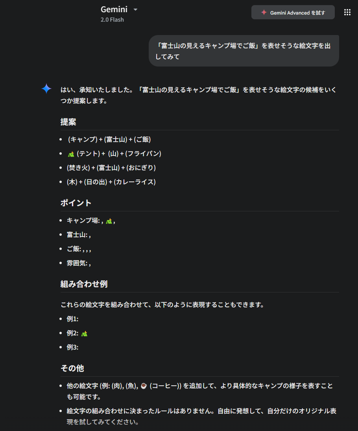
Task: Toggle highlight on the ポイント heading
Action: click(x=76, y=203)
